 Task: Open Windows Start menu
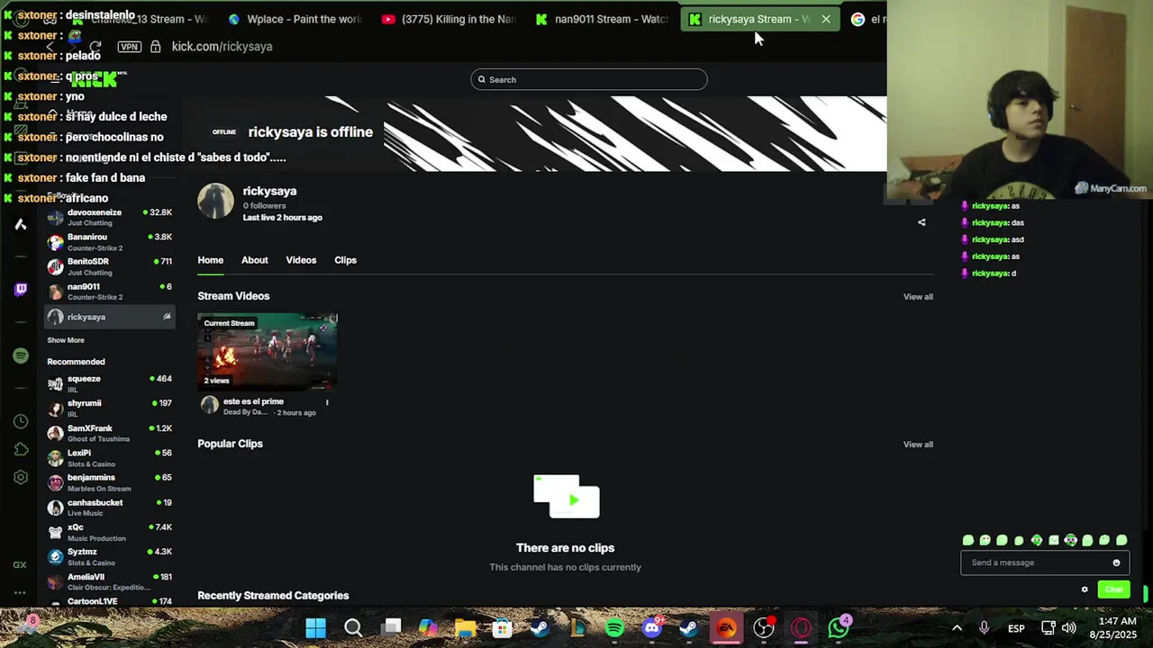315,627
